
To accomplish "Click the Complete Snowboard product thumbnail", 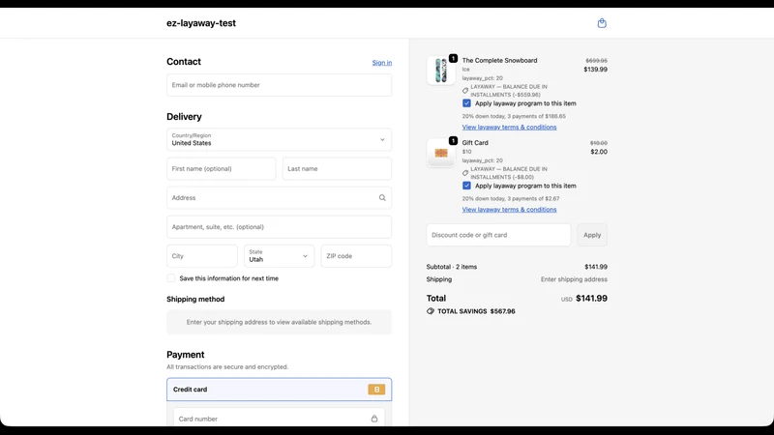I will pyautogui.click(x=441, y=70).
